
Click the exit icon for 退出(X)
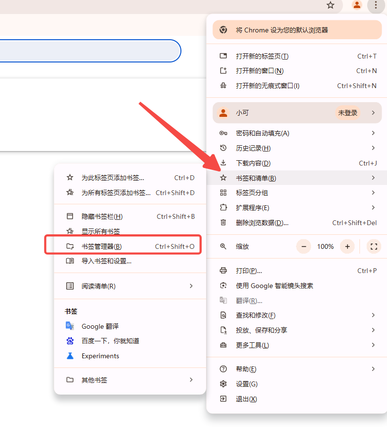click(x=223, y=399)
